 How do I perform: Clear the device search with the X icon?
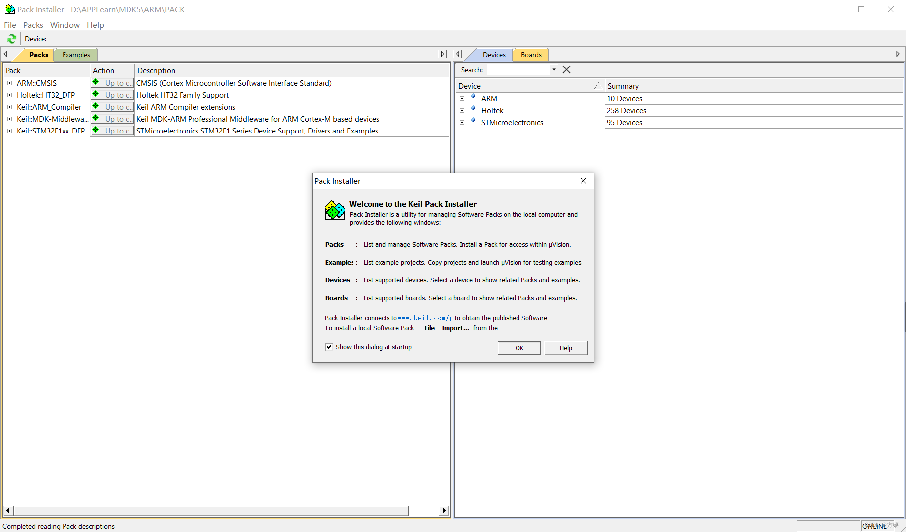point(566,70)
